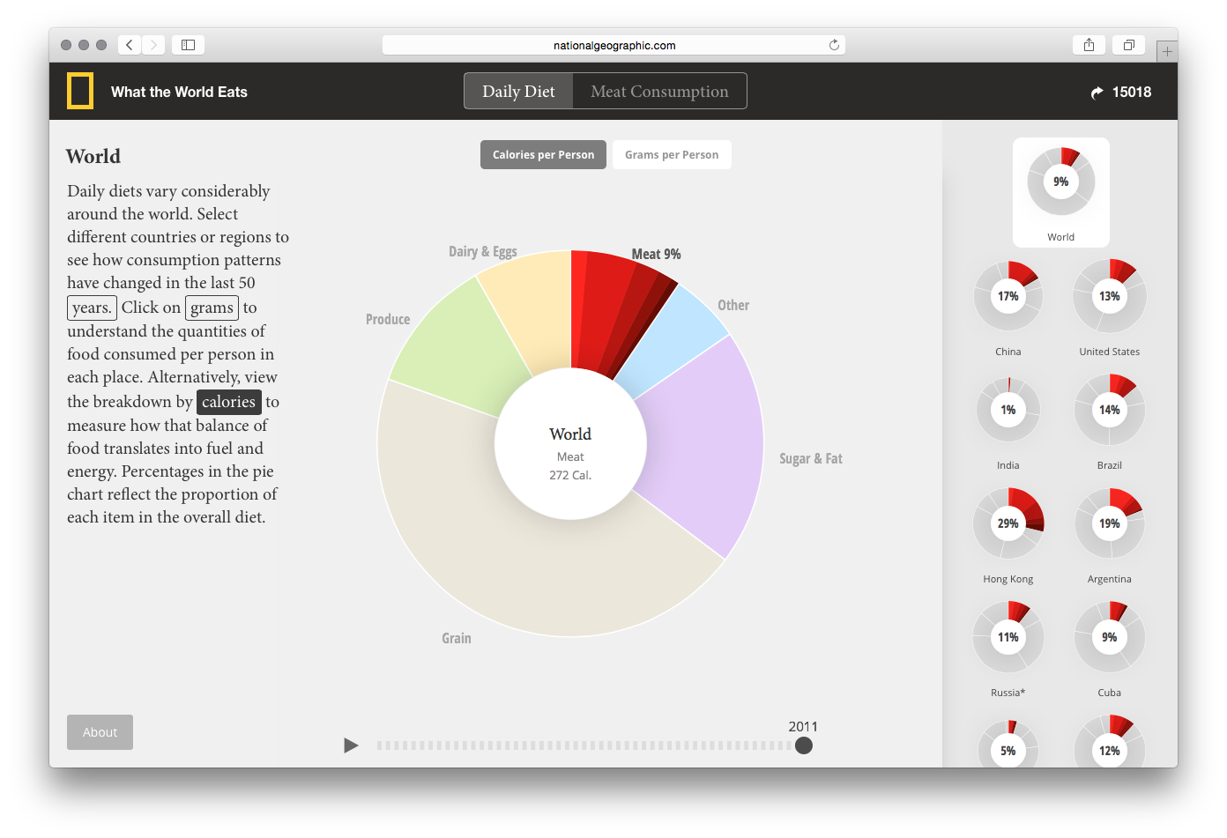Click the About button
The width and height of the screenshot is (1227, 838).
pos(100,732)
